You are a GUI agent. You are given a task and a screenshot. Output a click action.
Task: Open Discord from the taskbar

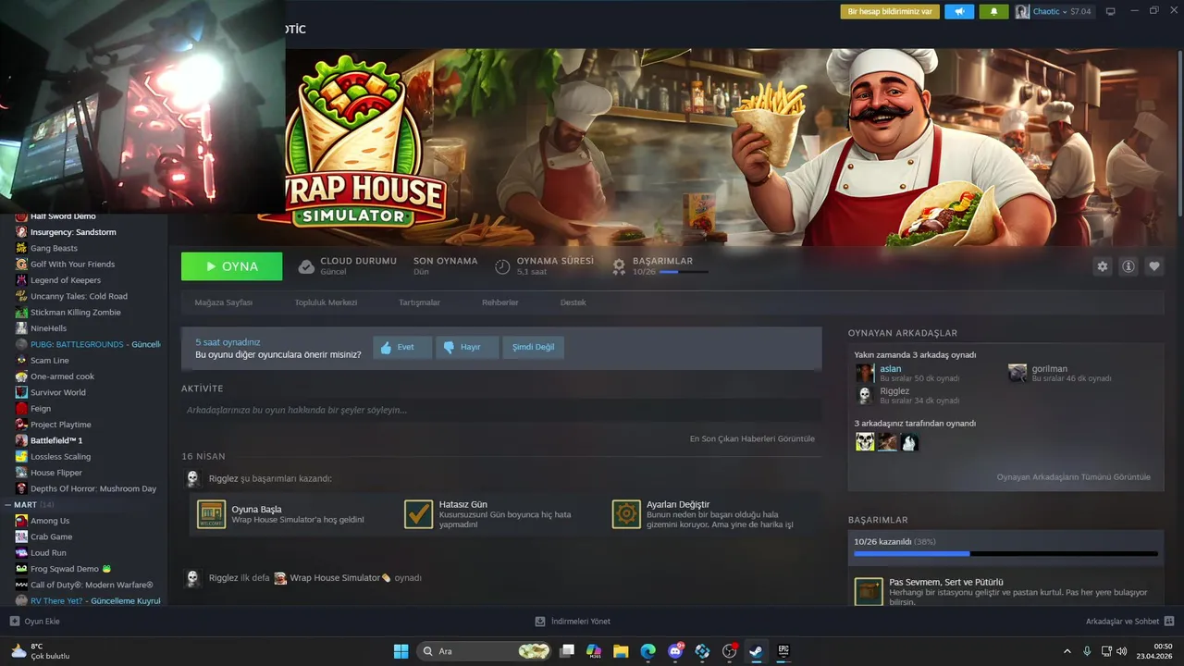click(x=675, y=651)
